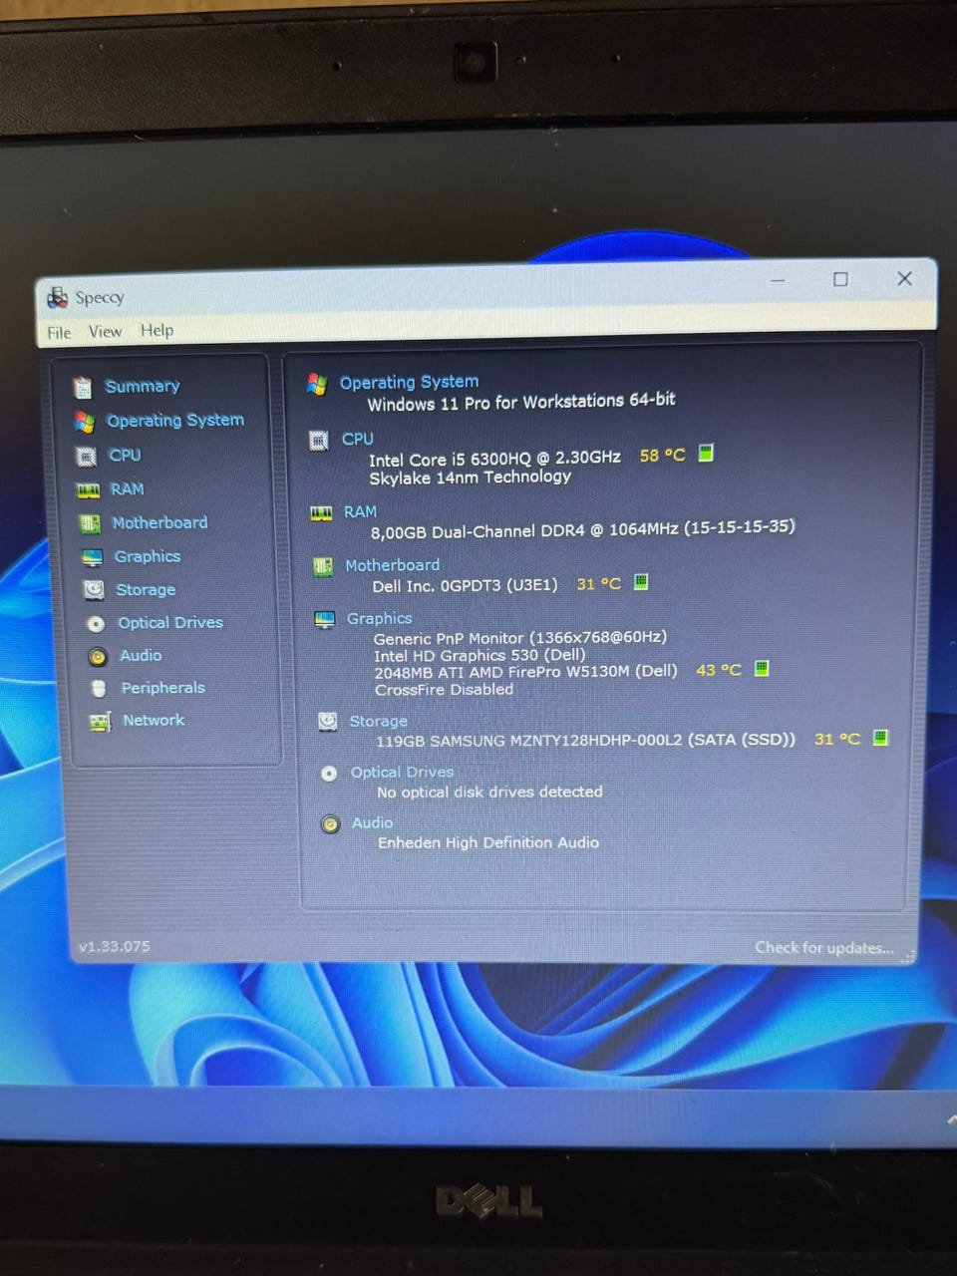
Task: Click the CPU temperature value 58 °C
Action: [663, 456]
